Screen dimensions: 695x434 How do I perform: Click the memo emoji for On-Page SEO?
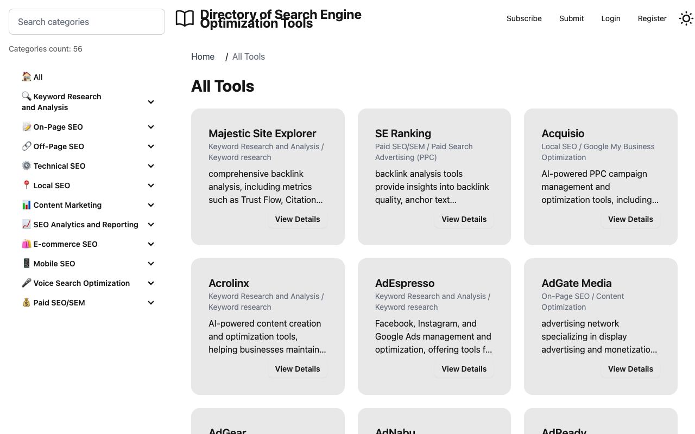[x=27, y=126]
